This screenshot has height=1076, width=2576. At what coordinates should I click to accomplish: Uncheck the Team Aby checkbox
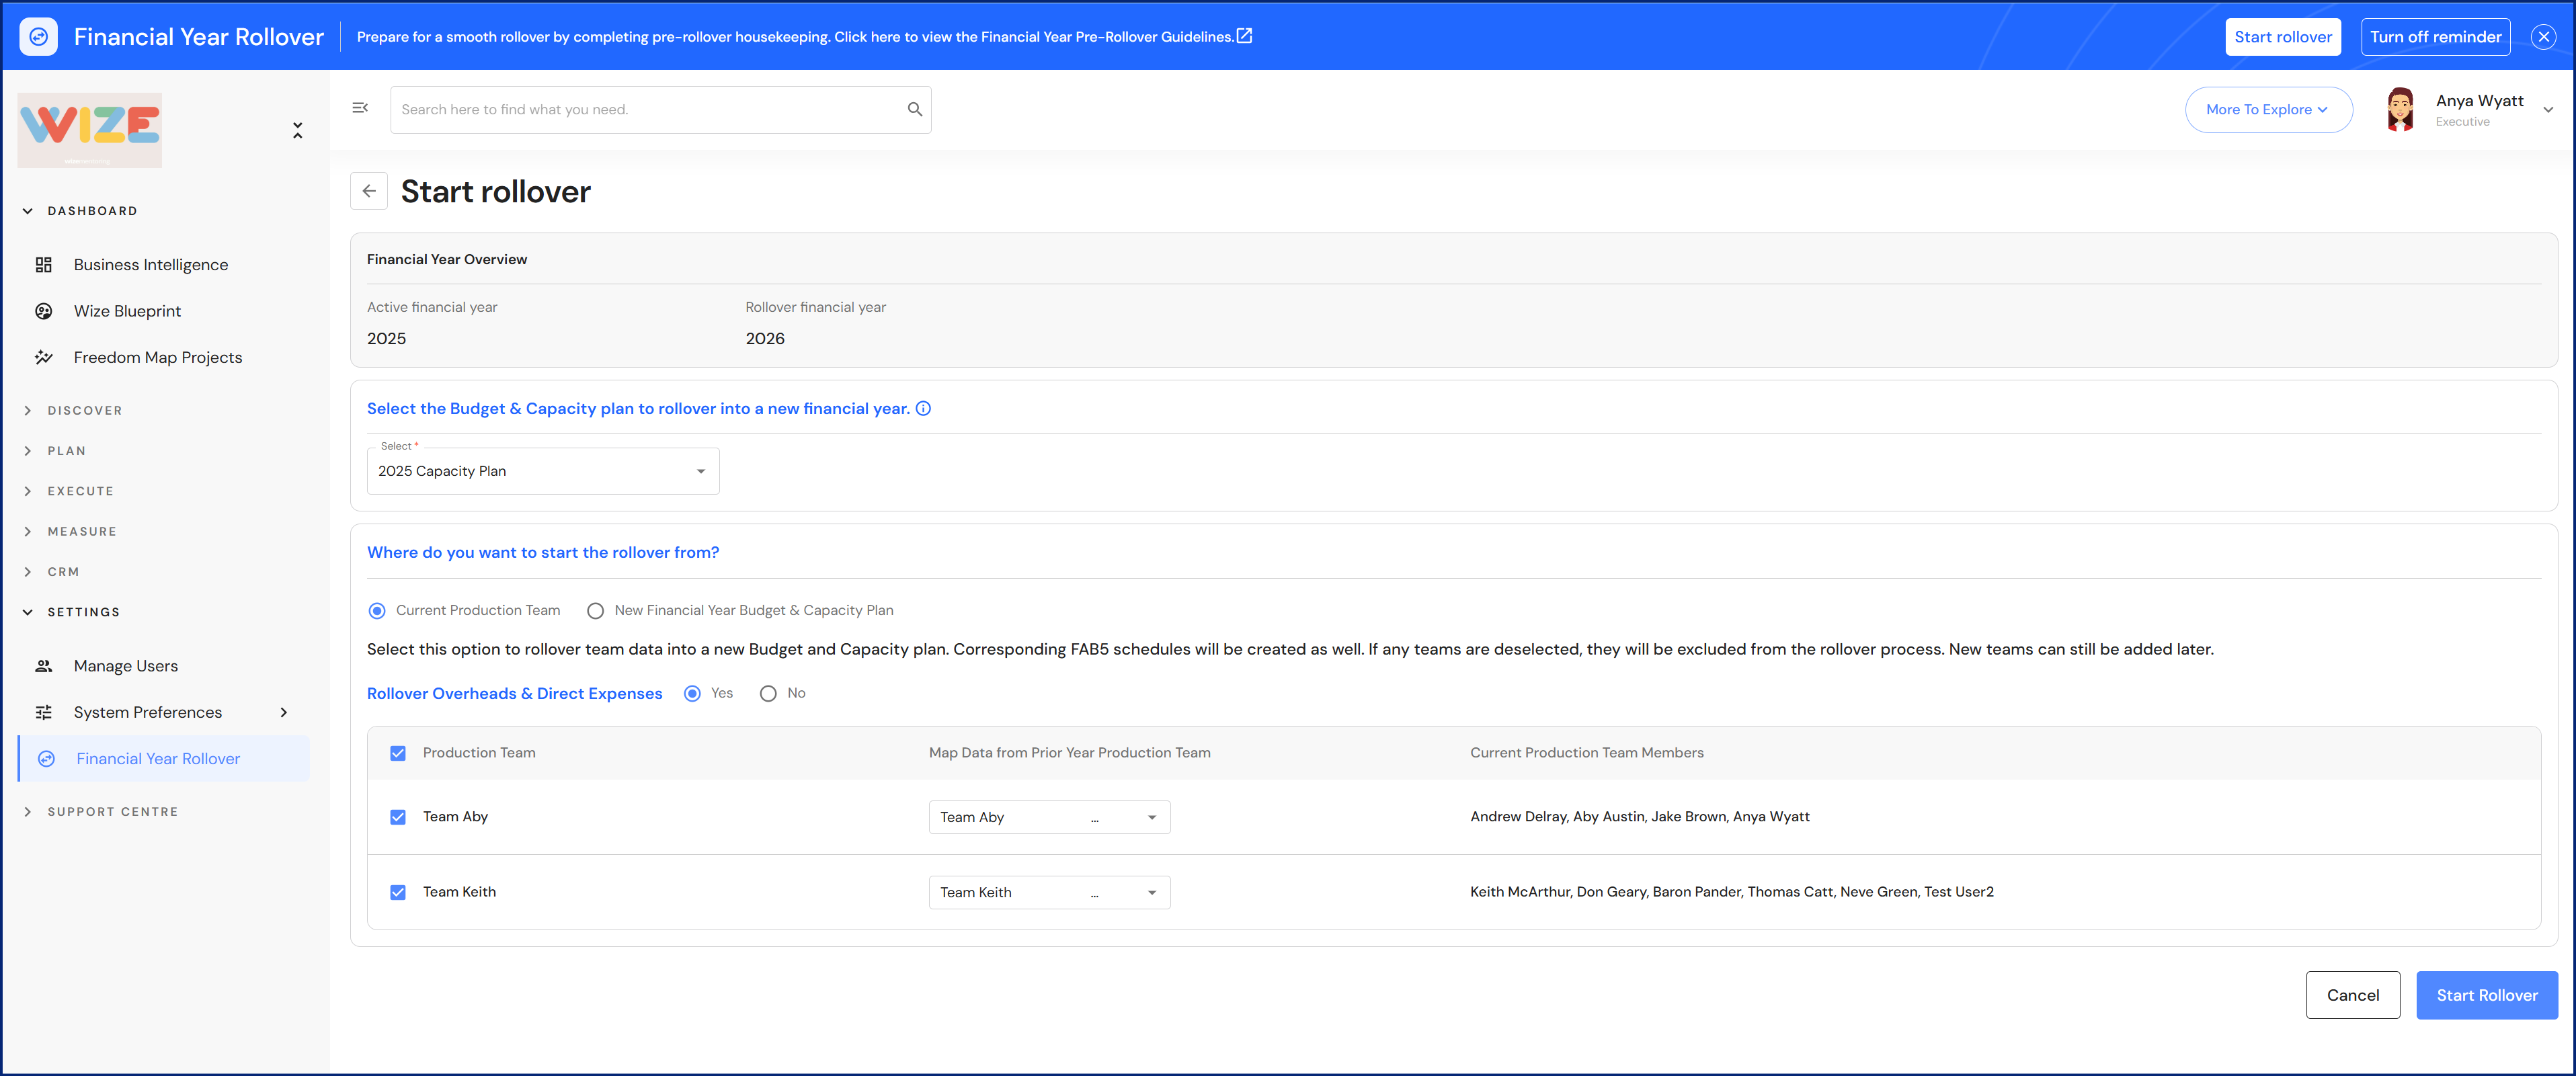(398, 817)
